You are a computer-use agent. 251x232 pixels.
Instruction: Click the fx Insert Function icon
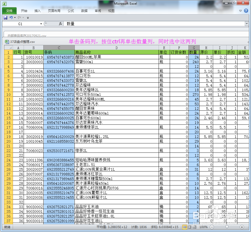click(x=60, y=24)
